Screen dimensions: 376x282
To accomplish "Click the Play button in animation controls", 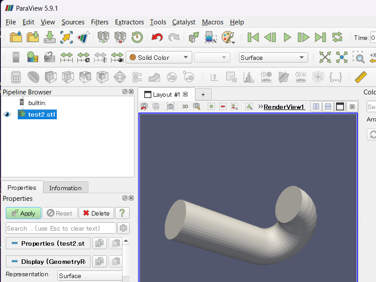I will 287,37.
